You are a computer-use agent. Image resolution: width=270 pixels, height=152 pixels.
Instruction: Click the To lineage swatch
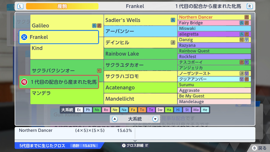point(142,110)
